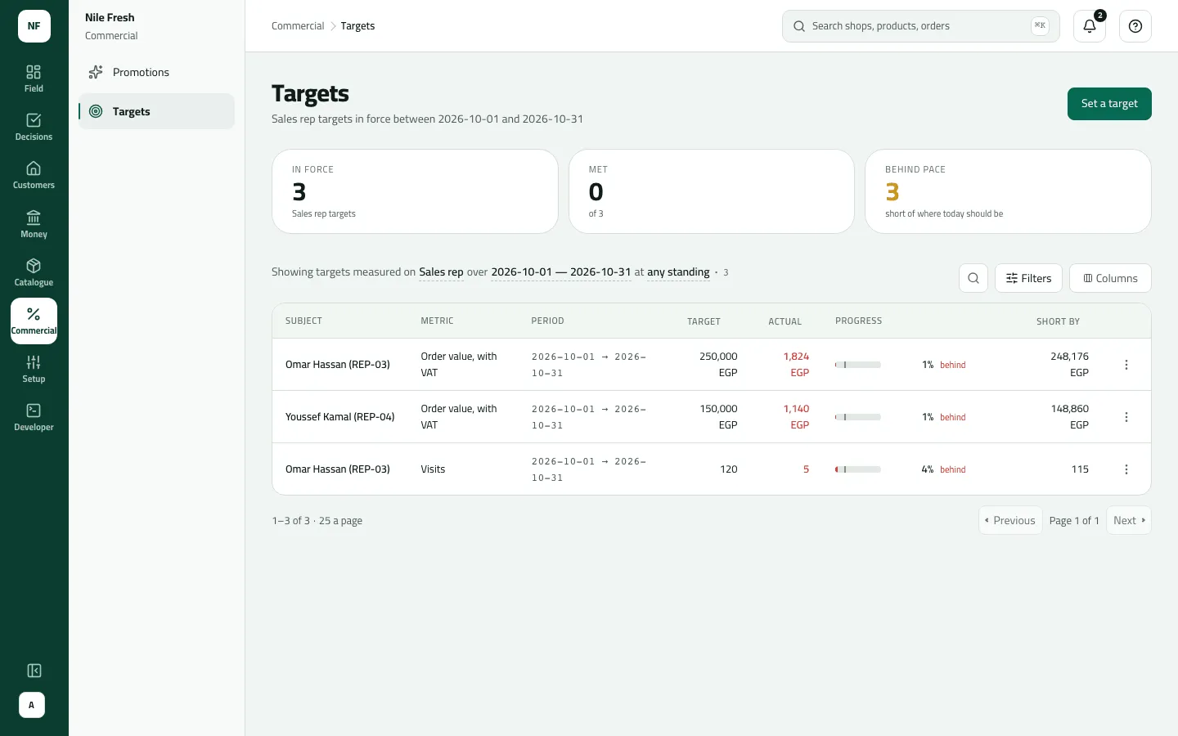The width and height of the screenshot is (1178, 736).
Task: Open the notifications bell
Action: pos(1090,26)
